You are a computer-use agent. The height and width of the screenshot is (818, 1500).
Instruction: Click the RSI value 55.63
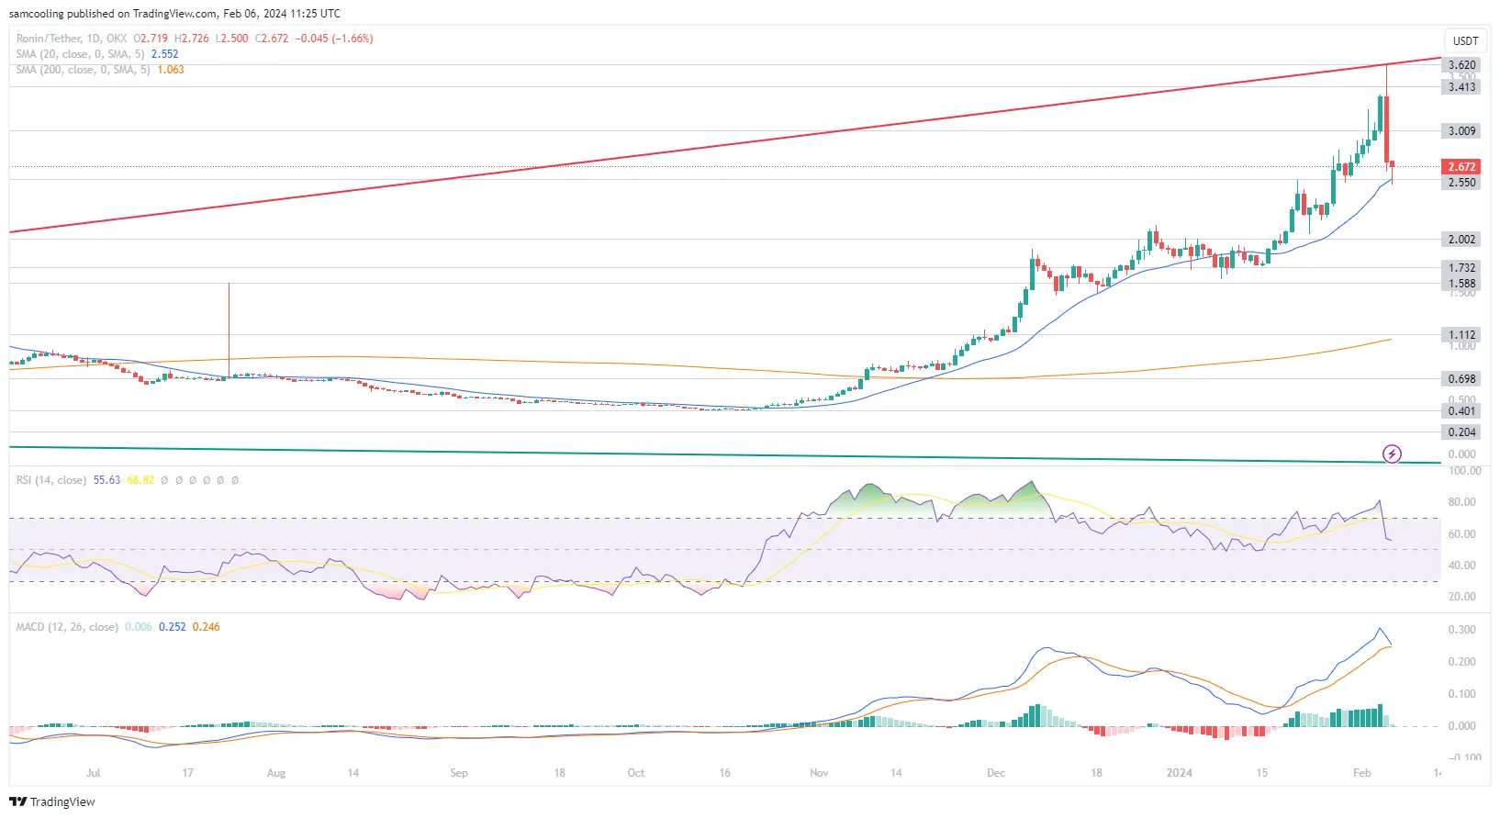pos(106,480)
